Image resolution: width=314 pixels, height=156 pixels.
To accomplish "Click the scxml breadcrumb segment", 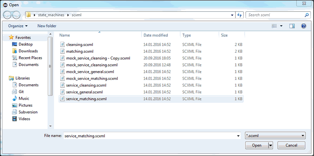I will click(x=77, y=15).
